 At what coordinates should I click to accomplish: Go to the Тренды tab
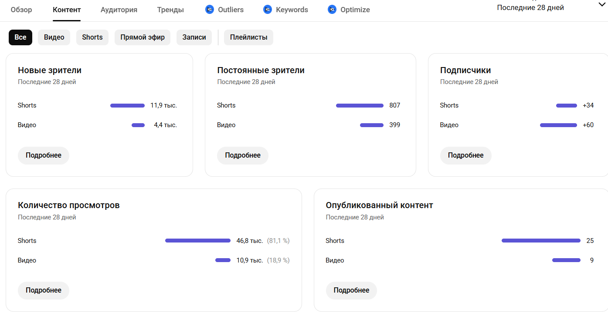coord(170,10)
